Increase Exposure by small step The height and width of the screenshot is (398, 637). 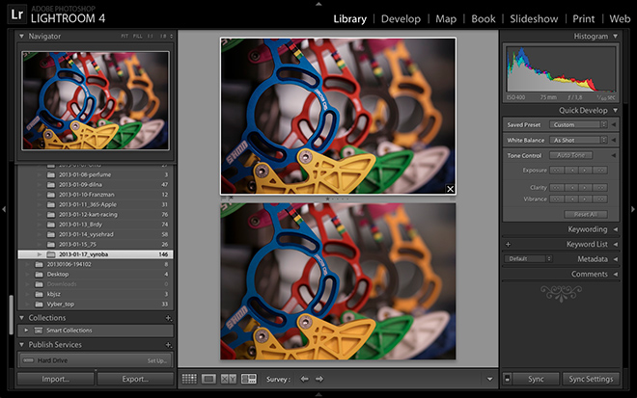click(x=586, y=171)
